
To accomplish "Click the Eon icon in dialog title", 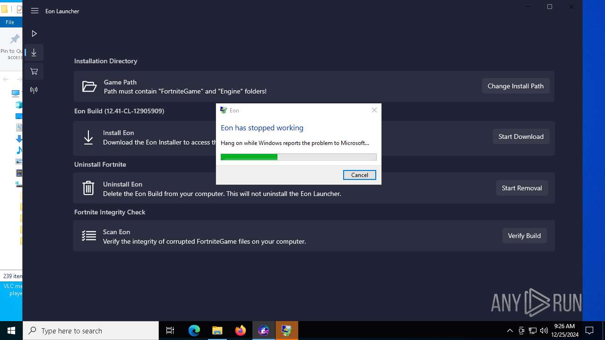I will coord(224,110).
